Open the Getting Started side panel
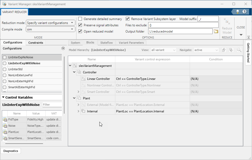Viewport: 252px width, 160px height. click(x=248, y=53)
